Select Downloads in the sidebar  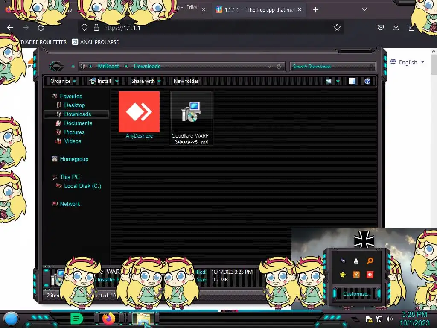click(x=78, y=114)
